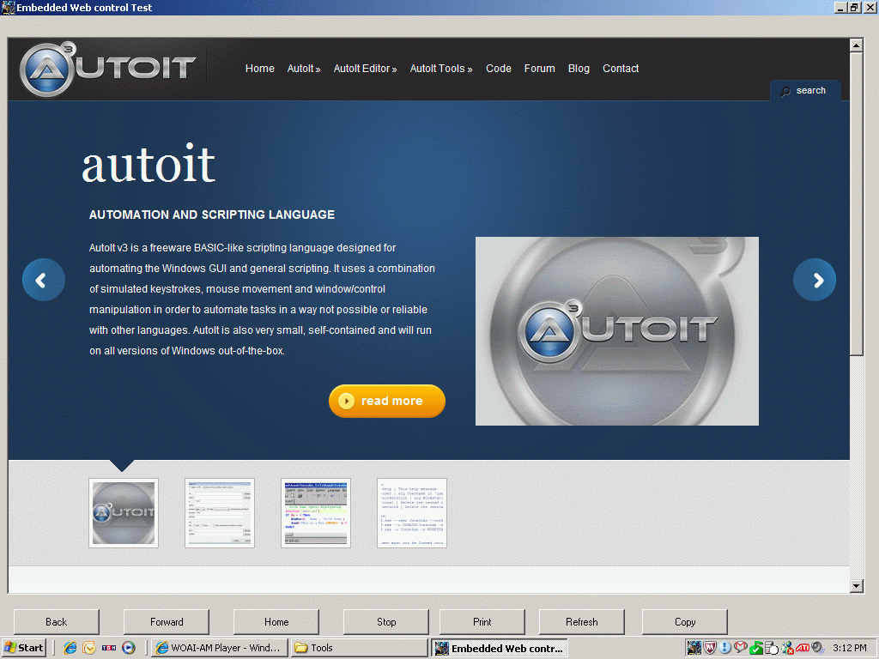Image resolution: width=879 pixels, height=659 pixels.
Task: Click the large autoit slide heading
Action: [149, 163]
